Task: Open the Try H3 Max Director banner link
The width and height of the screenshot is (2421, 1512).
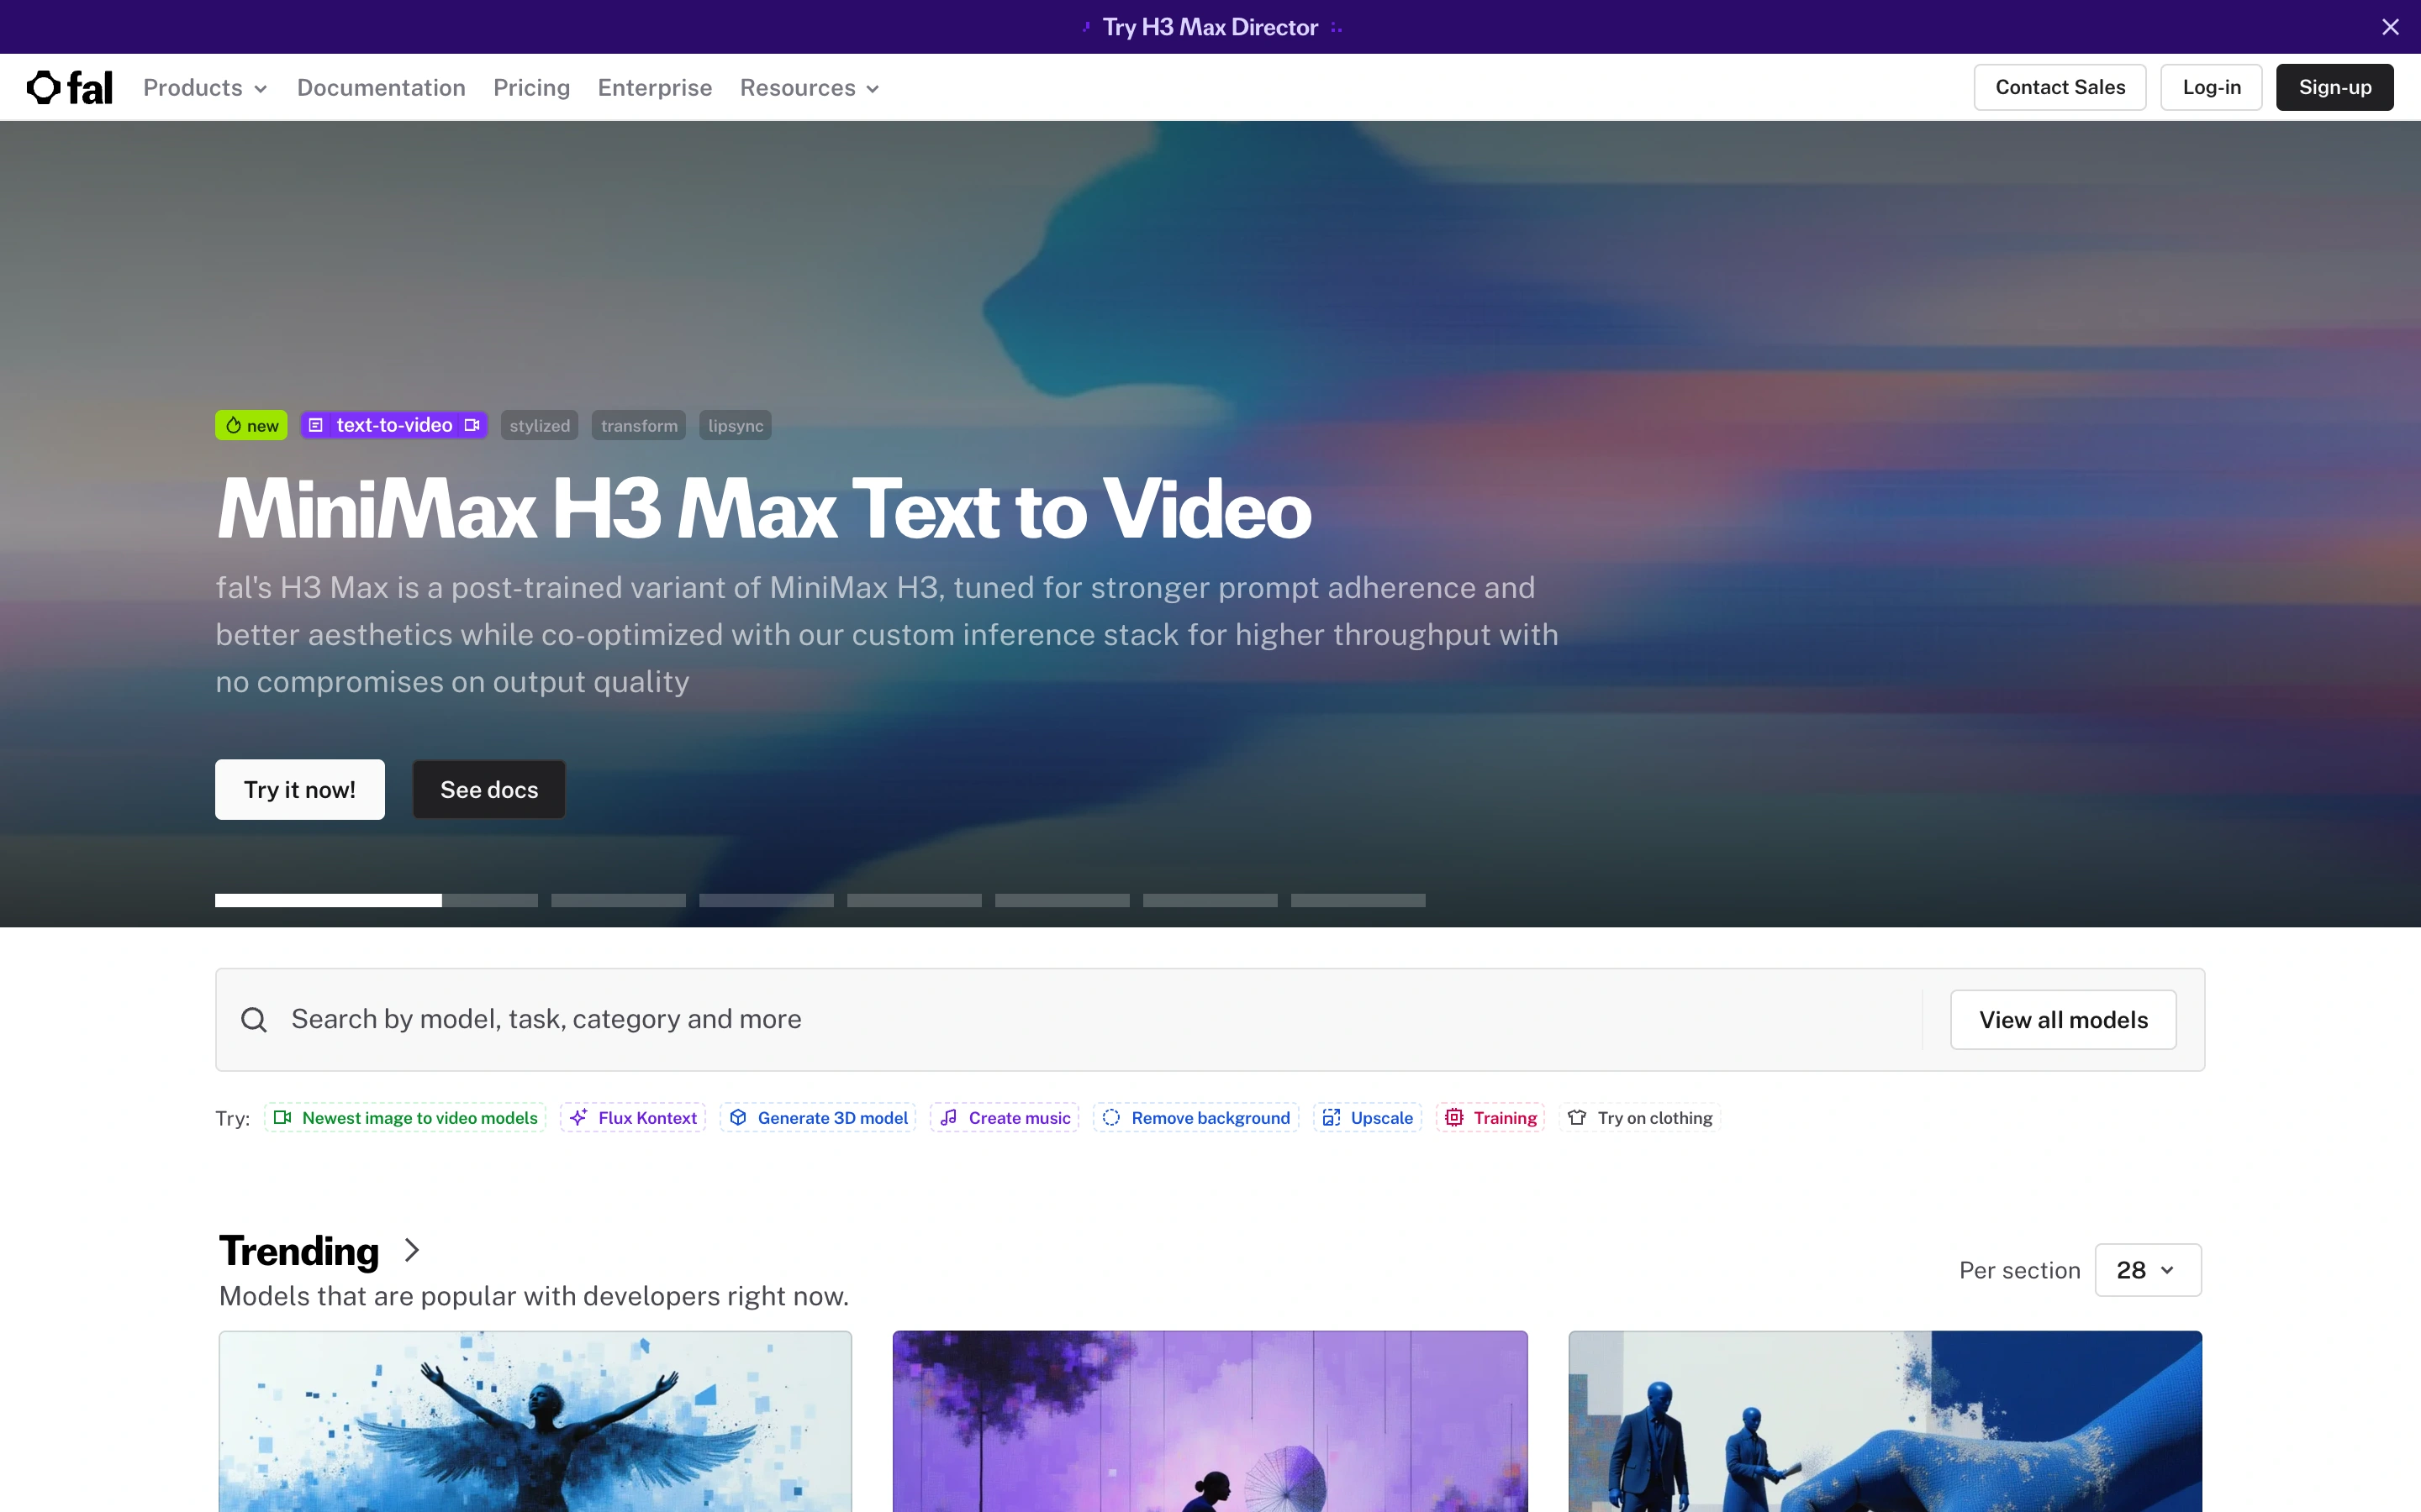Action: coord(1210,27)
